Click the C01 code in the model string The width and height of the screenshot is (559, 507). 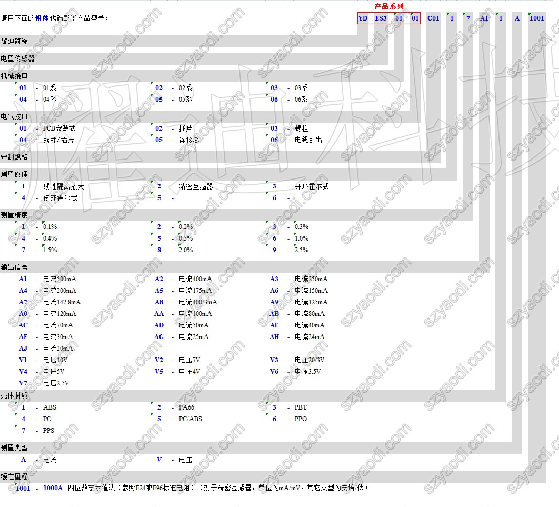pyautogui.click(x=433, y=18)
